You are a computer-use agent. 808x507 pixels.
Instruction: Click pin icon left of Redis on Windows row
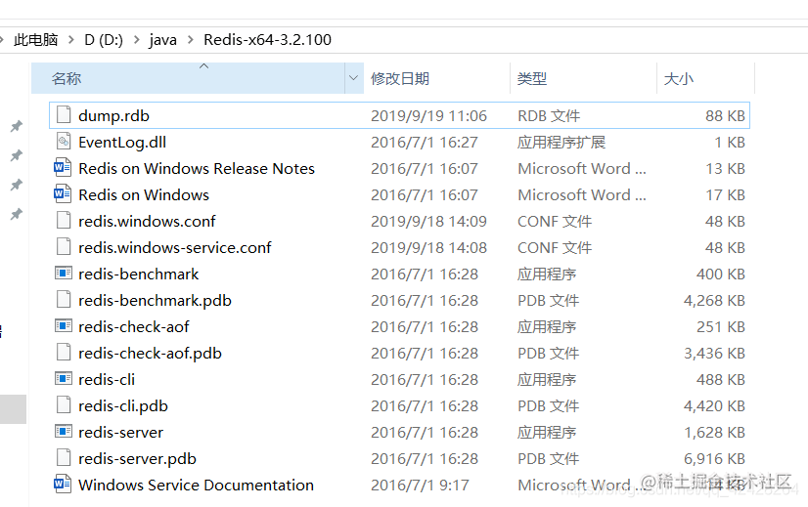click(x=17, y=185)
